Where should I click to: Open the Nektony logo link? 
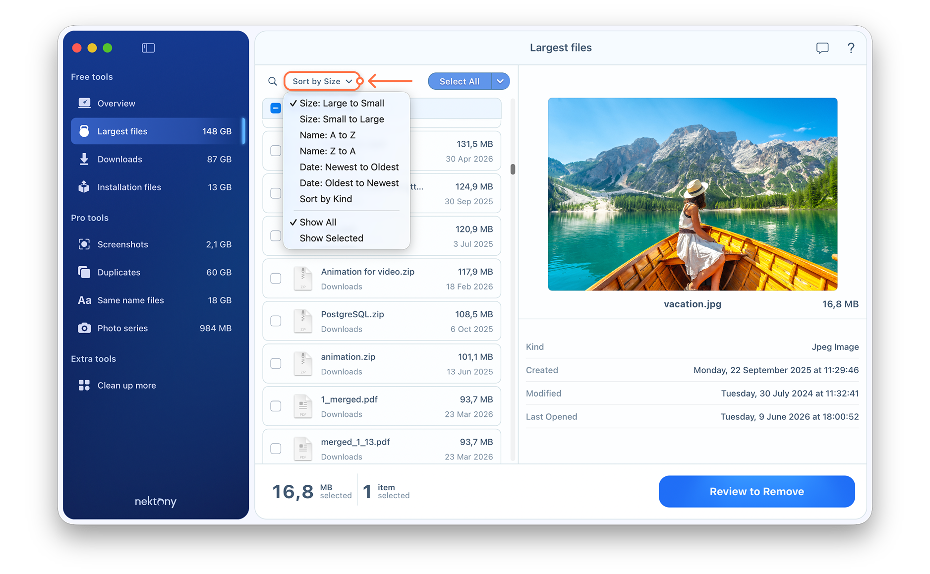[x=156, y=501]
